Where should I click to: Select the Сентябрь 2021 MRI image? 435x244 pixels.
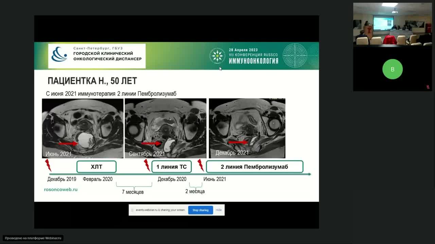point(166,128)
